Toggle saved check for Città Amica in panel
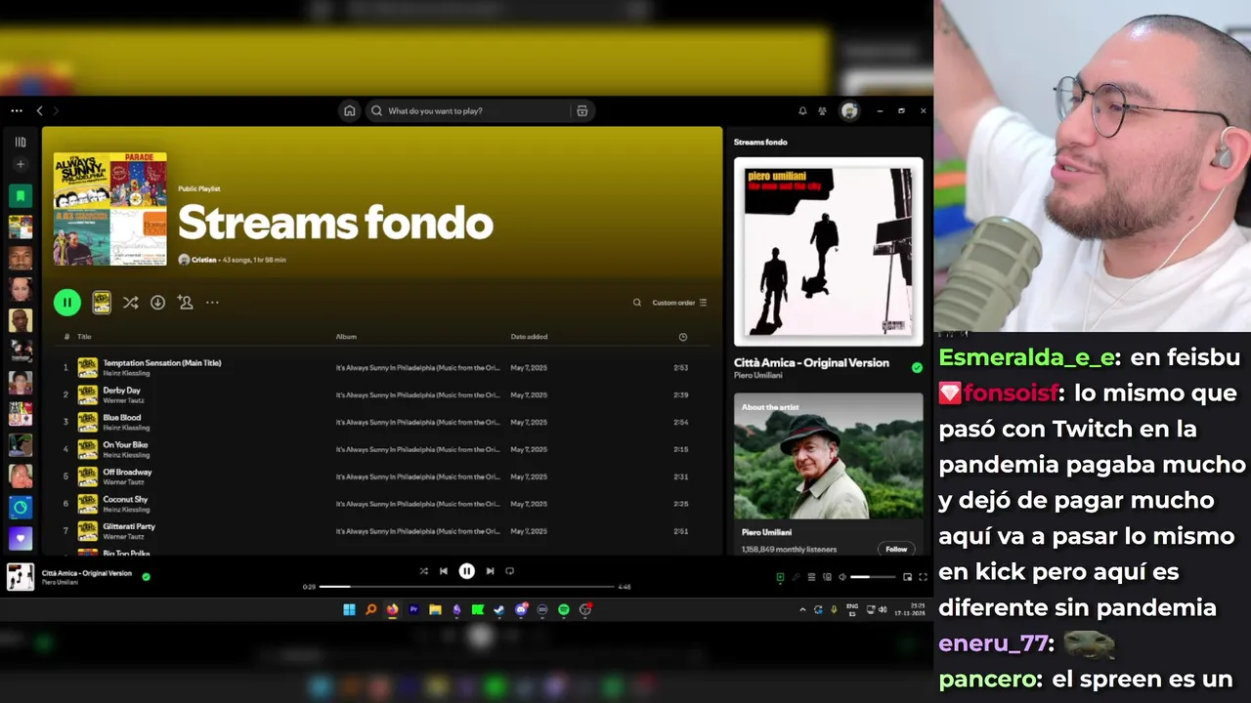This screenshot has height=703, width=1251. tap(917, 367)
